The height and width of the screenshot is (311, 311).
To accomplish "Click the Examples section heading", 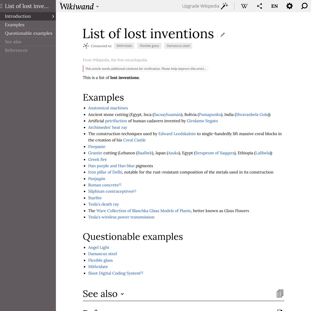I will (103, 98).
